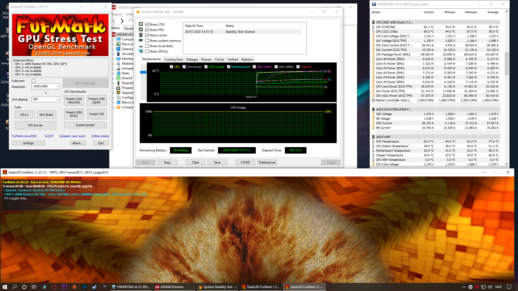Open Task View on taskbar
Image resolution: width=518 pixels, height=291 pixels.
[34, 287]
